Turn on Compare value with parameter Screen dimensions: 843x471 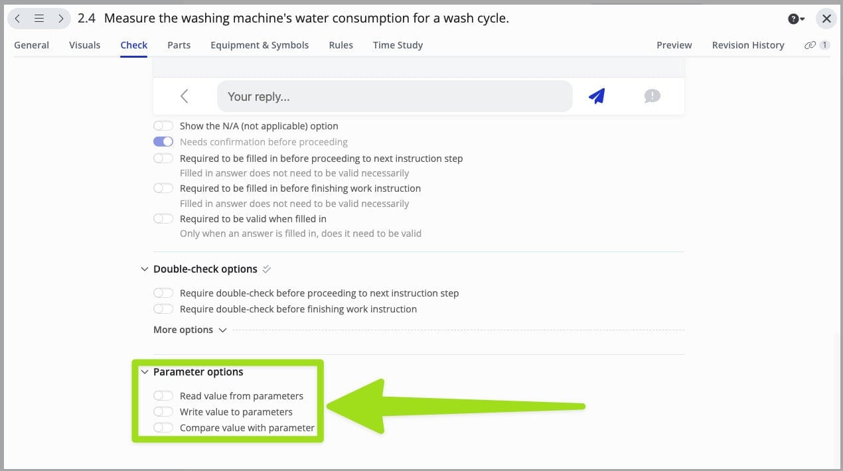[x=163, y=428]
